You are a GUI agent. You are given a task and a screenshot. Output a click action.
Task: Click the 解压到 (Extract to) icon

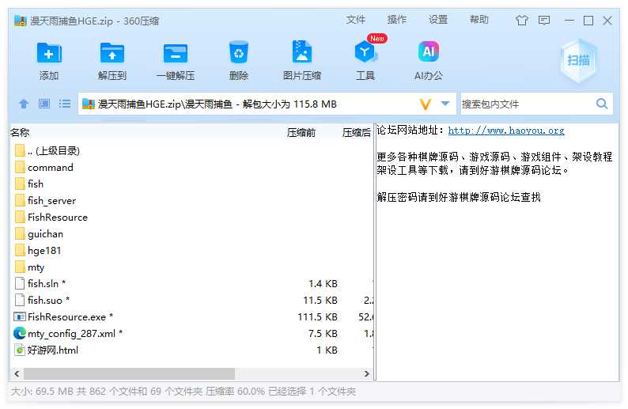112,53
